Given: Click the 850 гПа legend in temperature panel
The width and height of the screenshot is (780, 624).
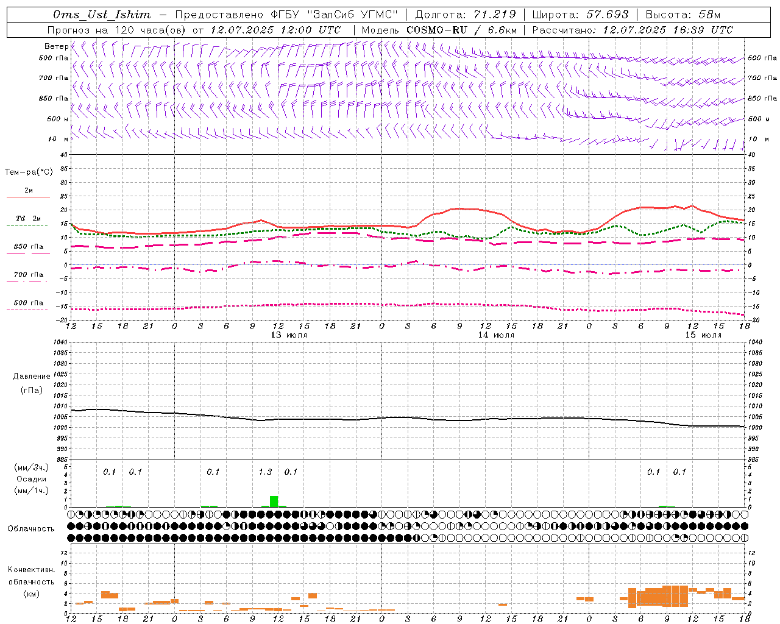Looking at the screenshot, I should 27,249.
